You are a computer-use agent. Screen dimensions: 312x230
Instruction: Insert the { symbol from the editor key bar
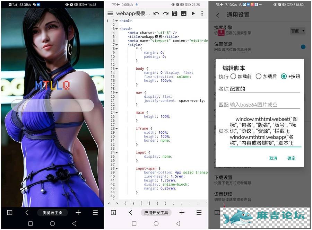pyautogui.click(x=125, y=203)
